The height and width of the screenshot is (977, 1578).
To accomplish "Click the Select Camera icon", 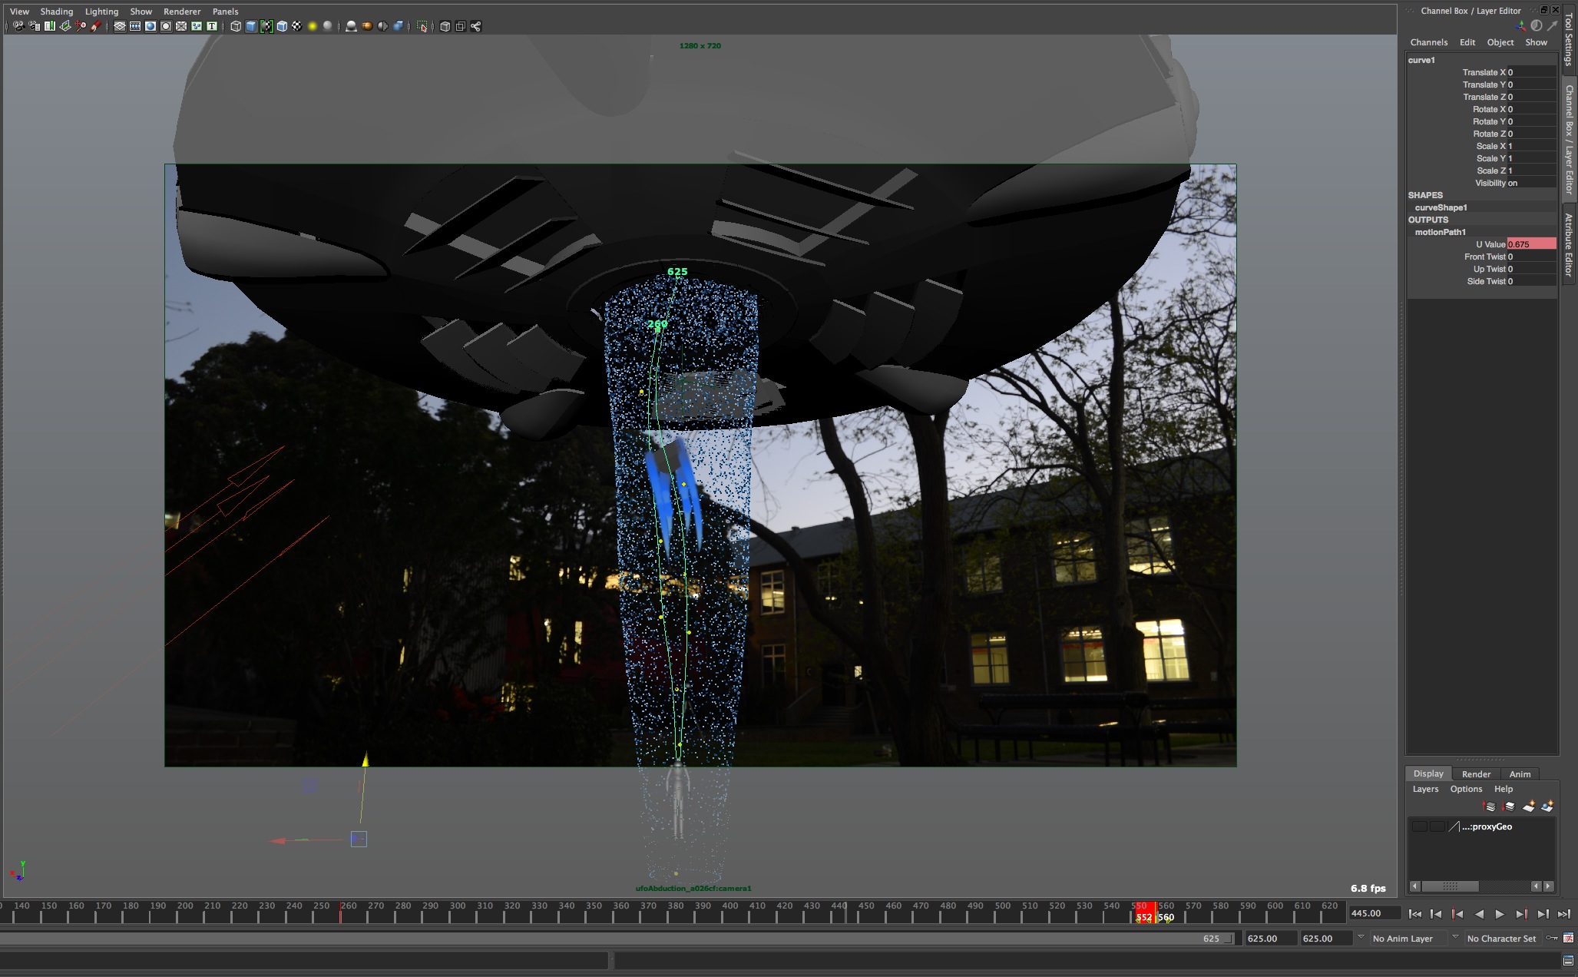I will (18, 26).
